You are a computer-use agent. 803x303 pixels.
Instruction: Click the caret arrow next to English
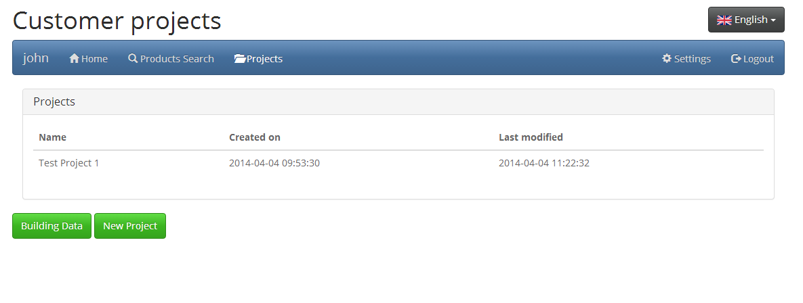773,20
